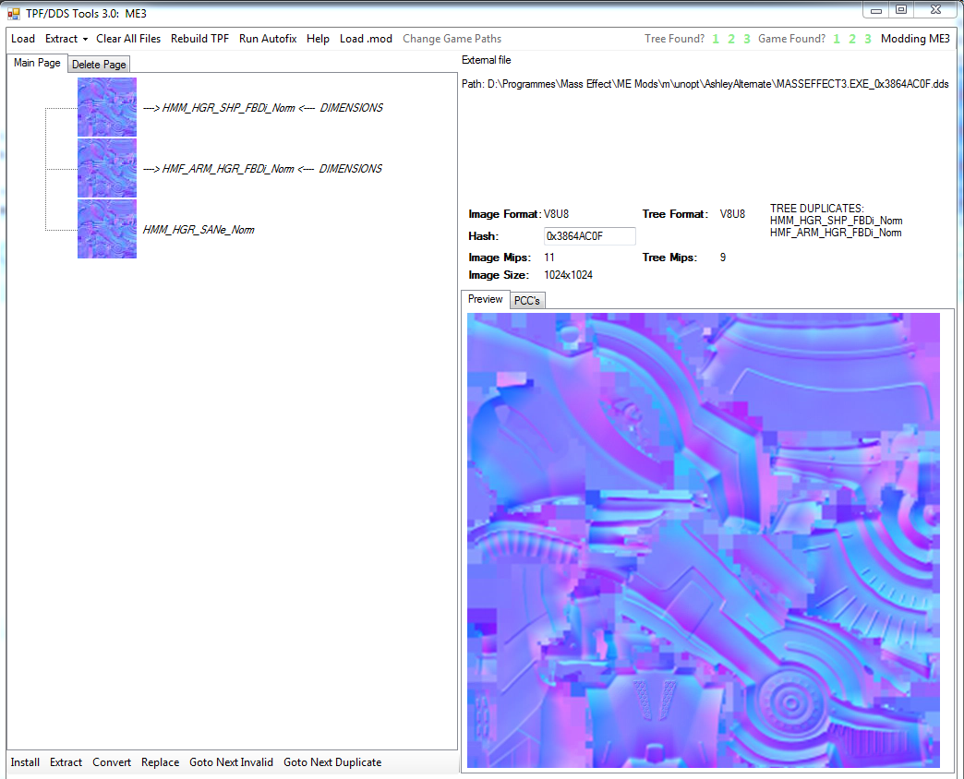Click the Hash input field 0x3864AC0F

(x=590, y=236)
